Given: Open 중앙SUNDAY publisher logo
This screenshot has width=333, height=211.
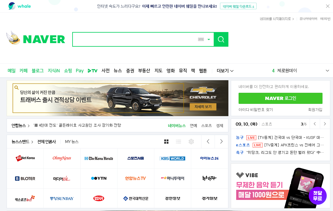Looking at the screenshot, I should (62, 198).
